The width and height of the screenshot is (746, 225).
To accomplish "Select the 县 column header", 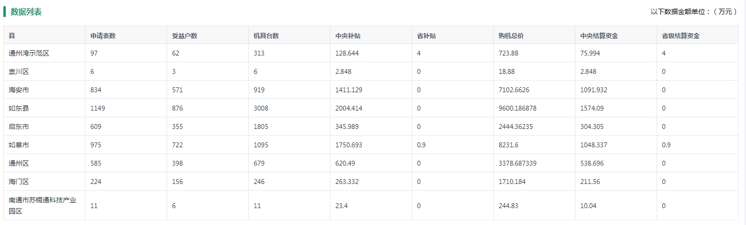I will coord(12,35).
